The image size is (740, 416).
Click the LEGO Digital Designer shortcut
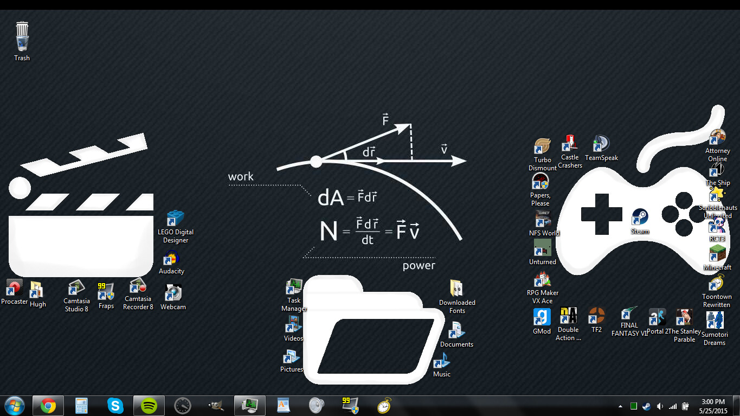point(175,219)
